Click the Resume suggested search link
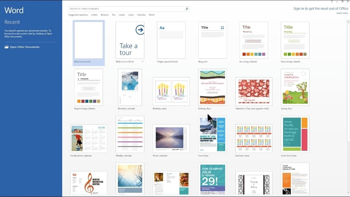Image resolution: width=350 pixels, height=197 pixels. (x=105, y=15)
